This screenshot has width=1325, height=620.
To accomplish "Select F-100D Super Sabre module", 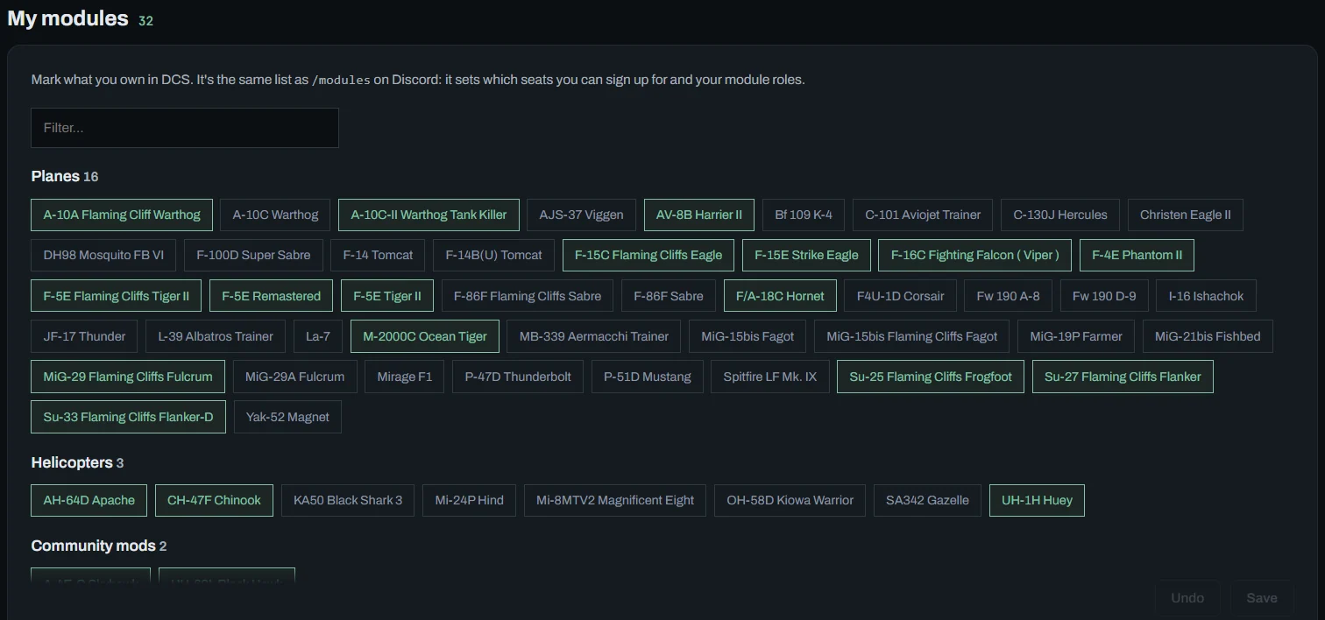I will (253, 256).
